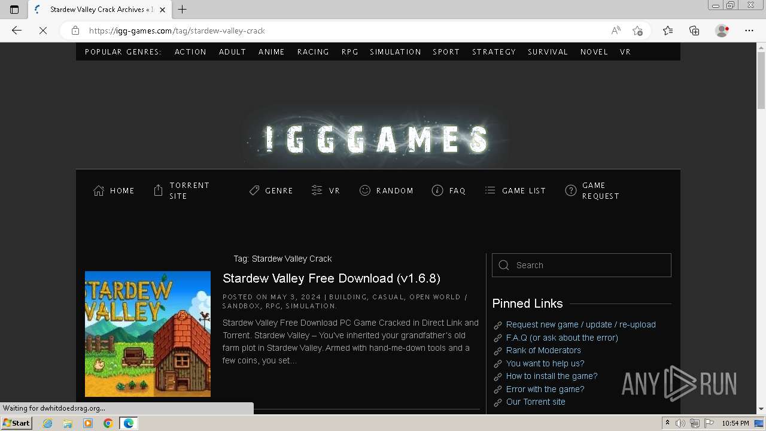This screenshot has height=431, width=766.
Task: Open the NOVEL genre
Action: pos(594,52)
